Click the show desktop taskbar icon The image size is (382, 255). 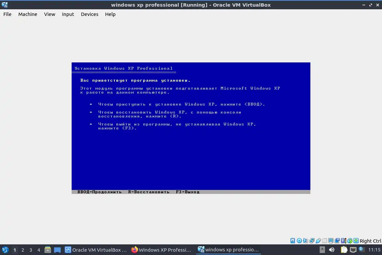[57, 250]
